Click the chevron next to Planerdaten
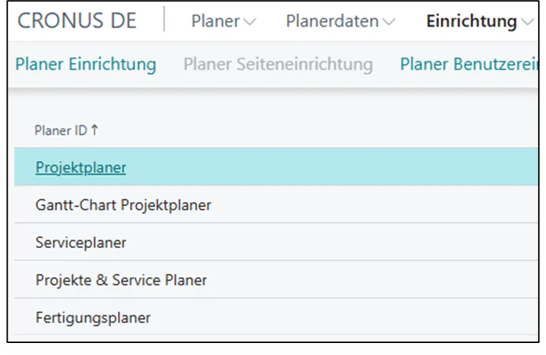Image resolution: width=546 pixels, height=355 pixels. pyautogui.click(x=388, y=23)
